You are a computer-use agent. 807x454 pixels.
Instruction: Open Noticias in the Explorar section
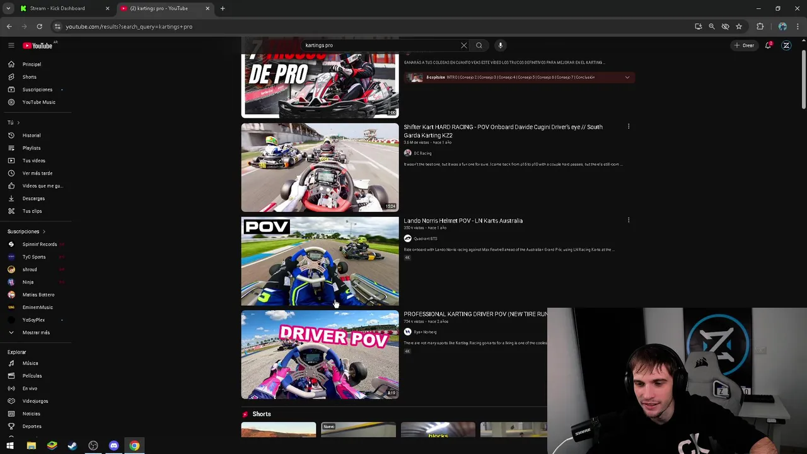tap(31, 414)
